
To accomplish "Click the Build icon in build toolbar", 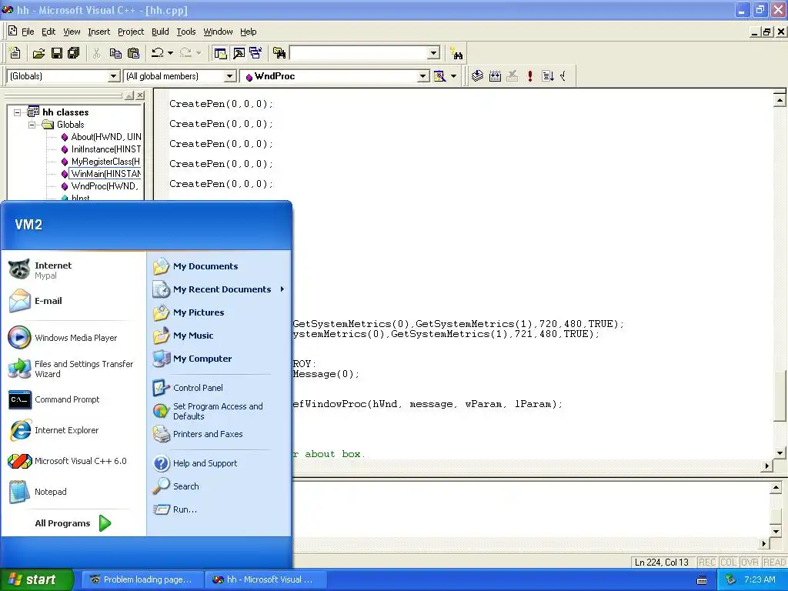I will pyautogui.click(x=495, y=76).
